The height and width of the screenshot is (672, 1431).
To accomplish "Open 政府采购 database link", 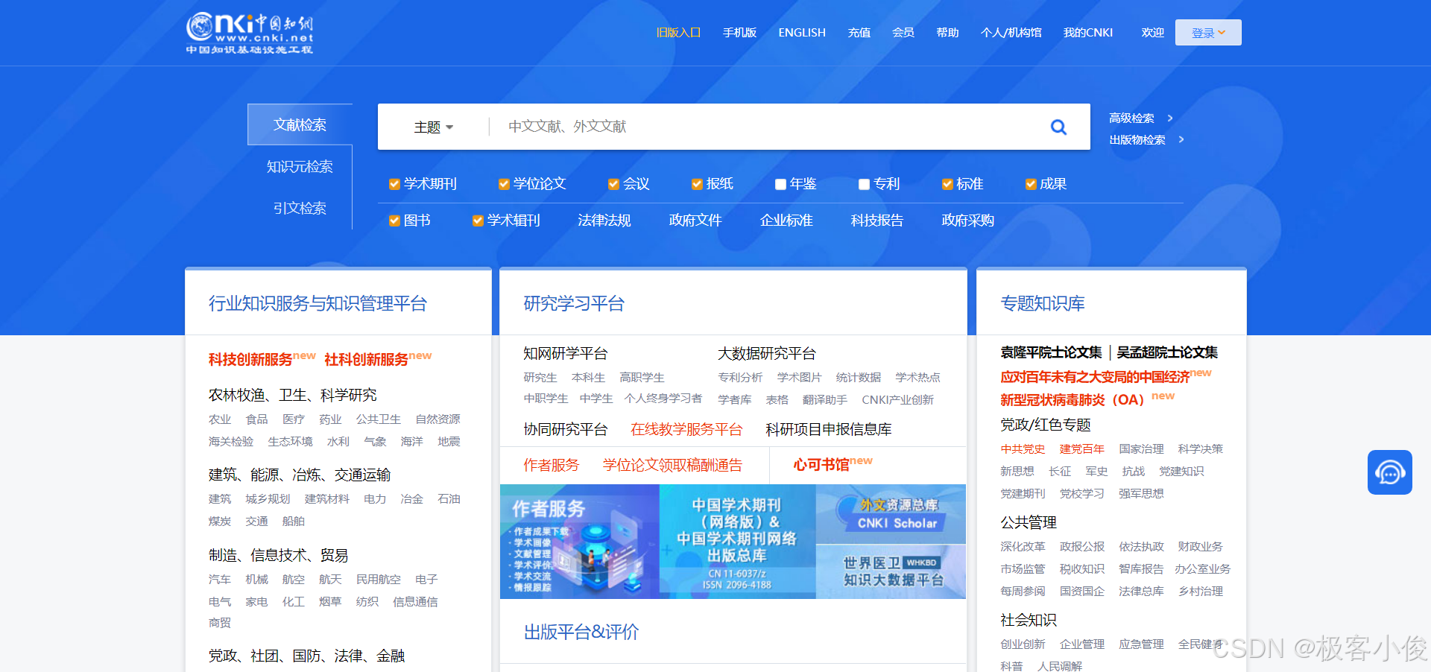I will click(x=968, y=221).
